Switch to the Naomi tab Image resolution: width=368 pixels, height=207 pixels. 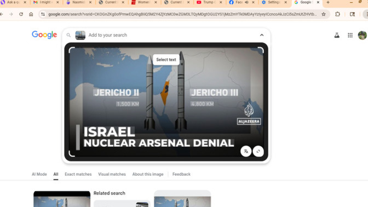pos(78,2)
